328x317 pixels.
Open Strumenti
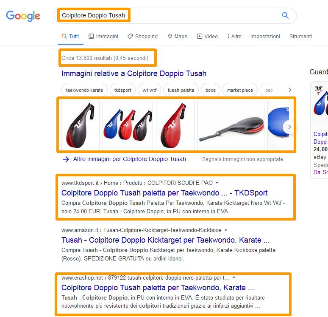coord(300,36)
